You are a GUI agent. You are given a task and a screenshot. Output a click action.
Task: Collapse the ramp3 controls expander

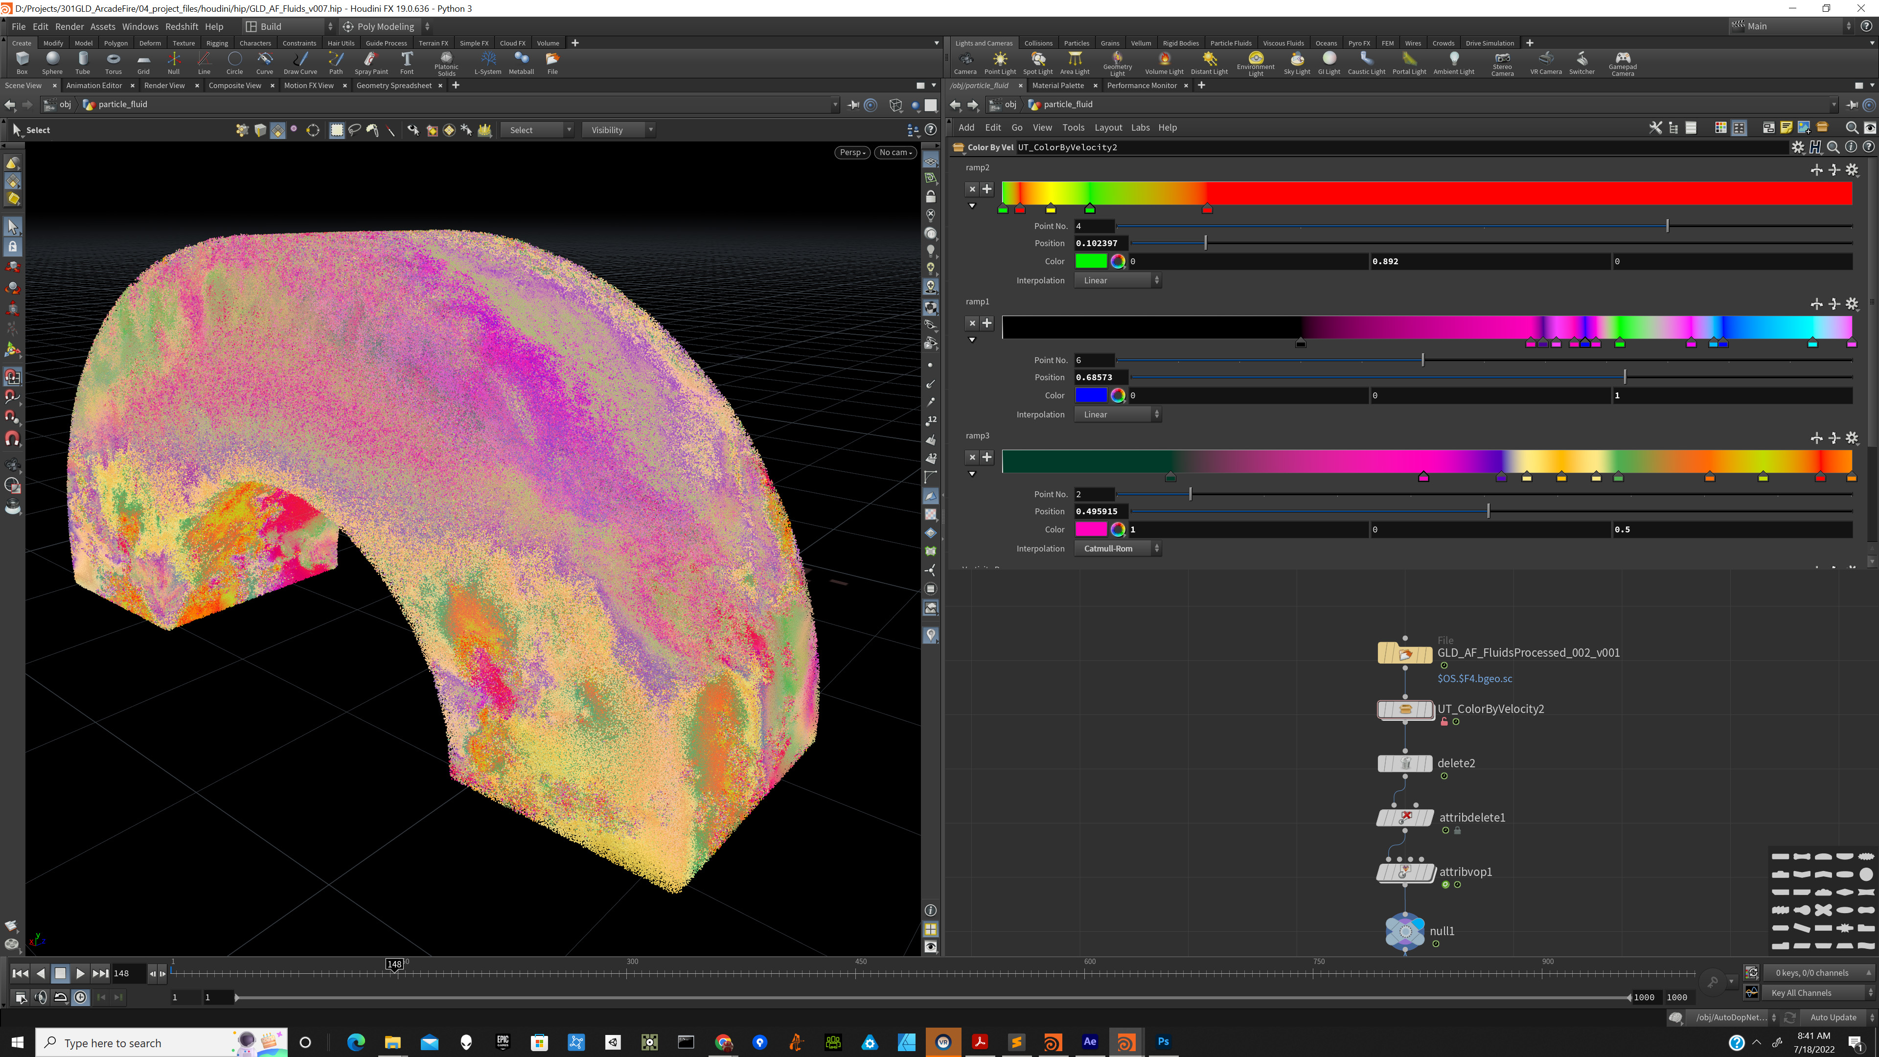972,474
